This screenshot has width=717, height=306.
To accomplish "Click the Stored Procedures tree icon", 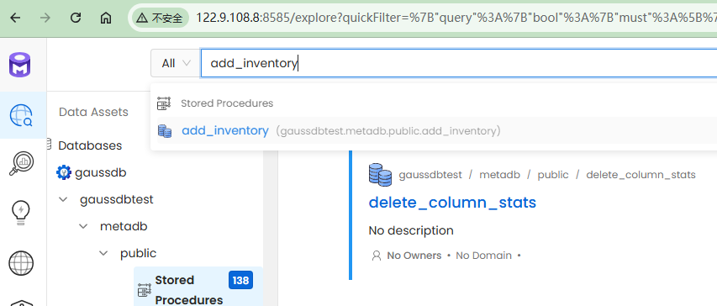I will pyautogui.click(x=145, y=290).
